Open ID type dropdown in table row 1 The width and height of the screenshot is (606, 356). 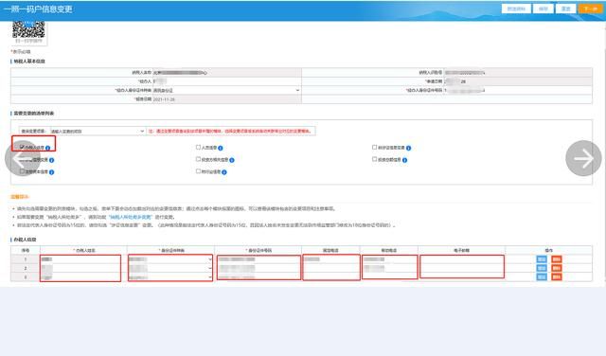click(170, 259)
